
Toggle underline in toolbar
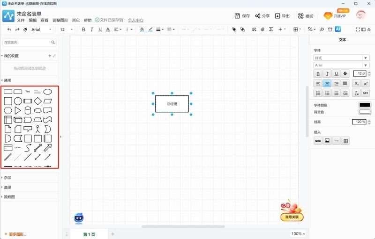coord(100,29)
